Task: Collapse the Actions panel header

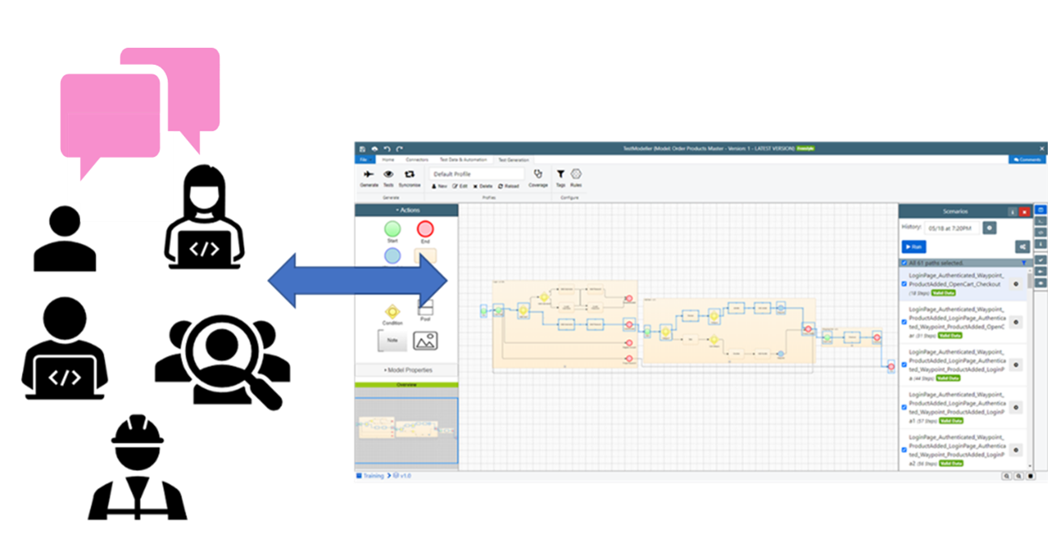Action: click(x=407, y=210)
